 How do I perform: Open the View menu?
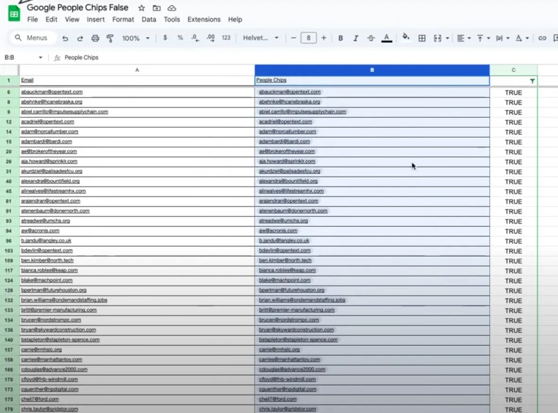click(72, 19)
